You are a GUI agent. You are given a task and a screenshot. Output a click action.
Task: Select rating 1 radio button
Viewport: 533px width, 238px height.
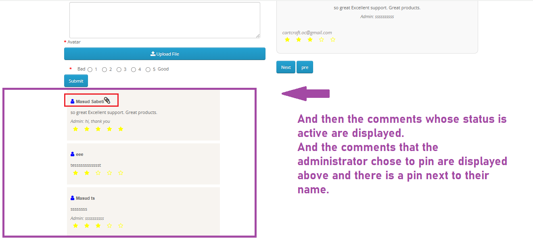(90, 70)
